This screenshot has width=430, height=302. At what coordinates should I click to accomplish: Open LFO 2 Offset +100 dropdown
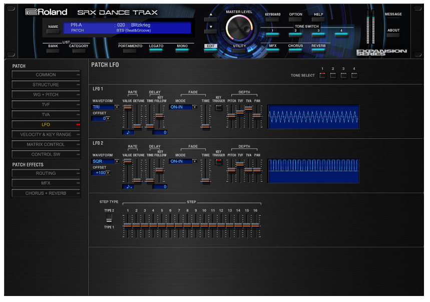coord(101,173)
